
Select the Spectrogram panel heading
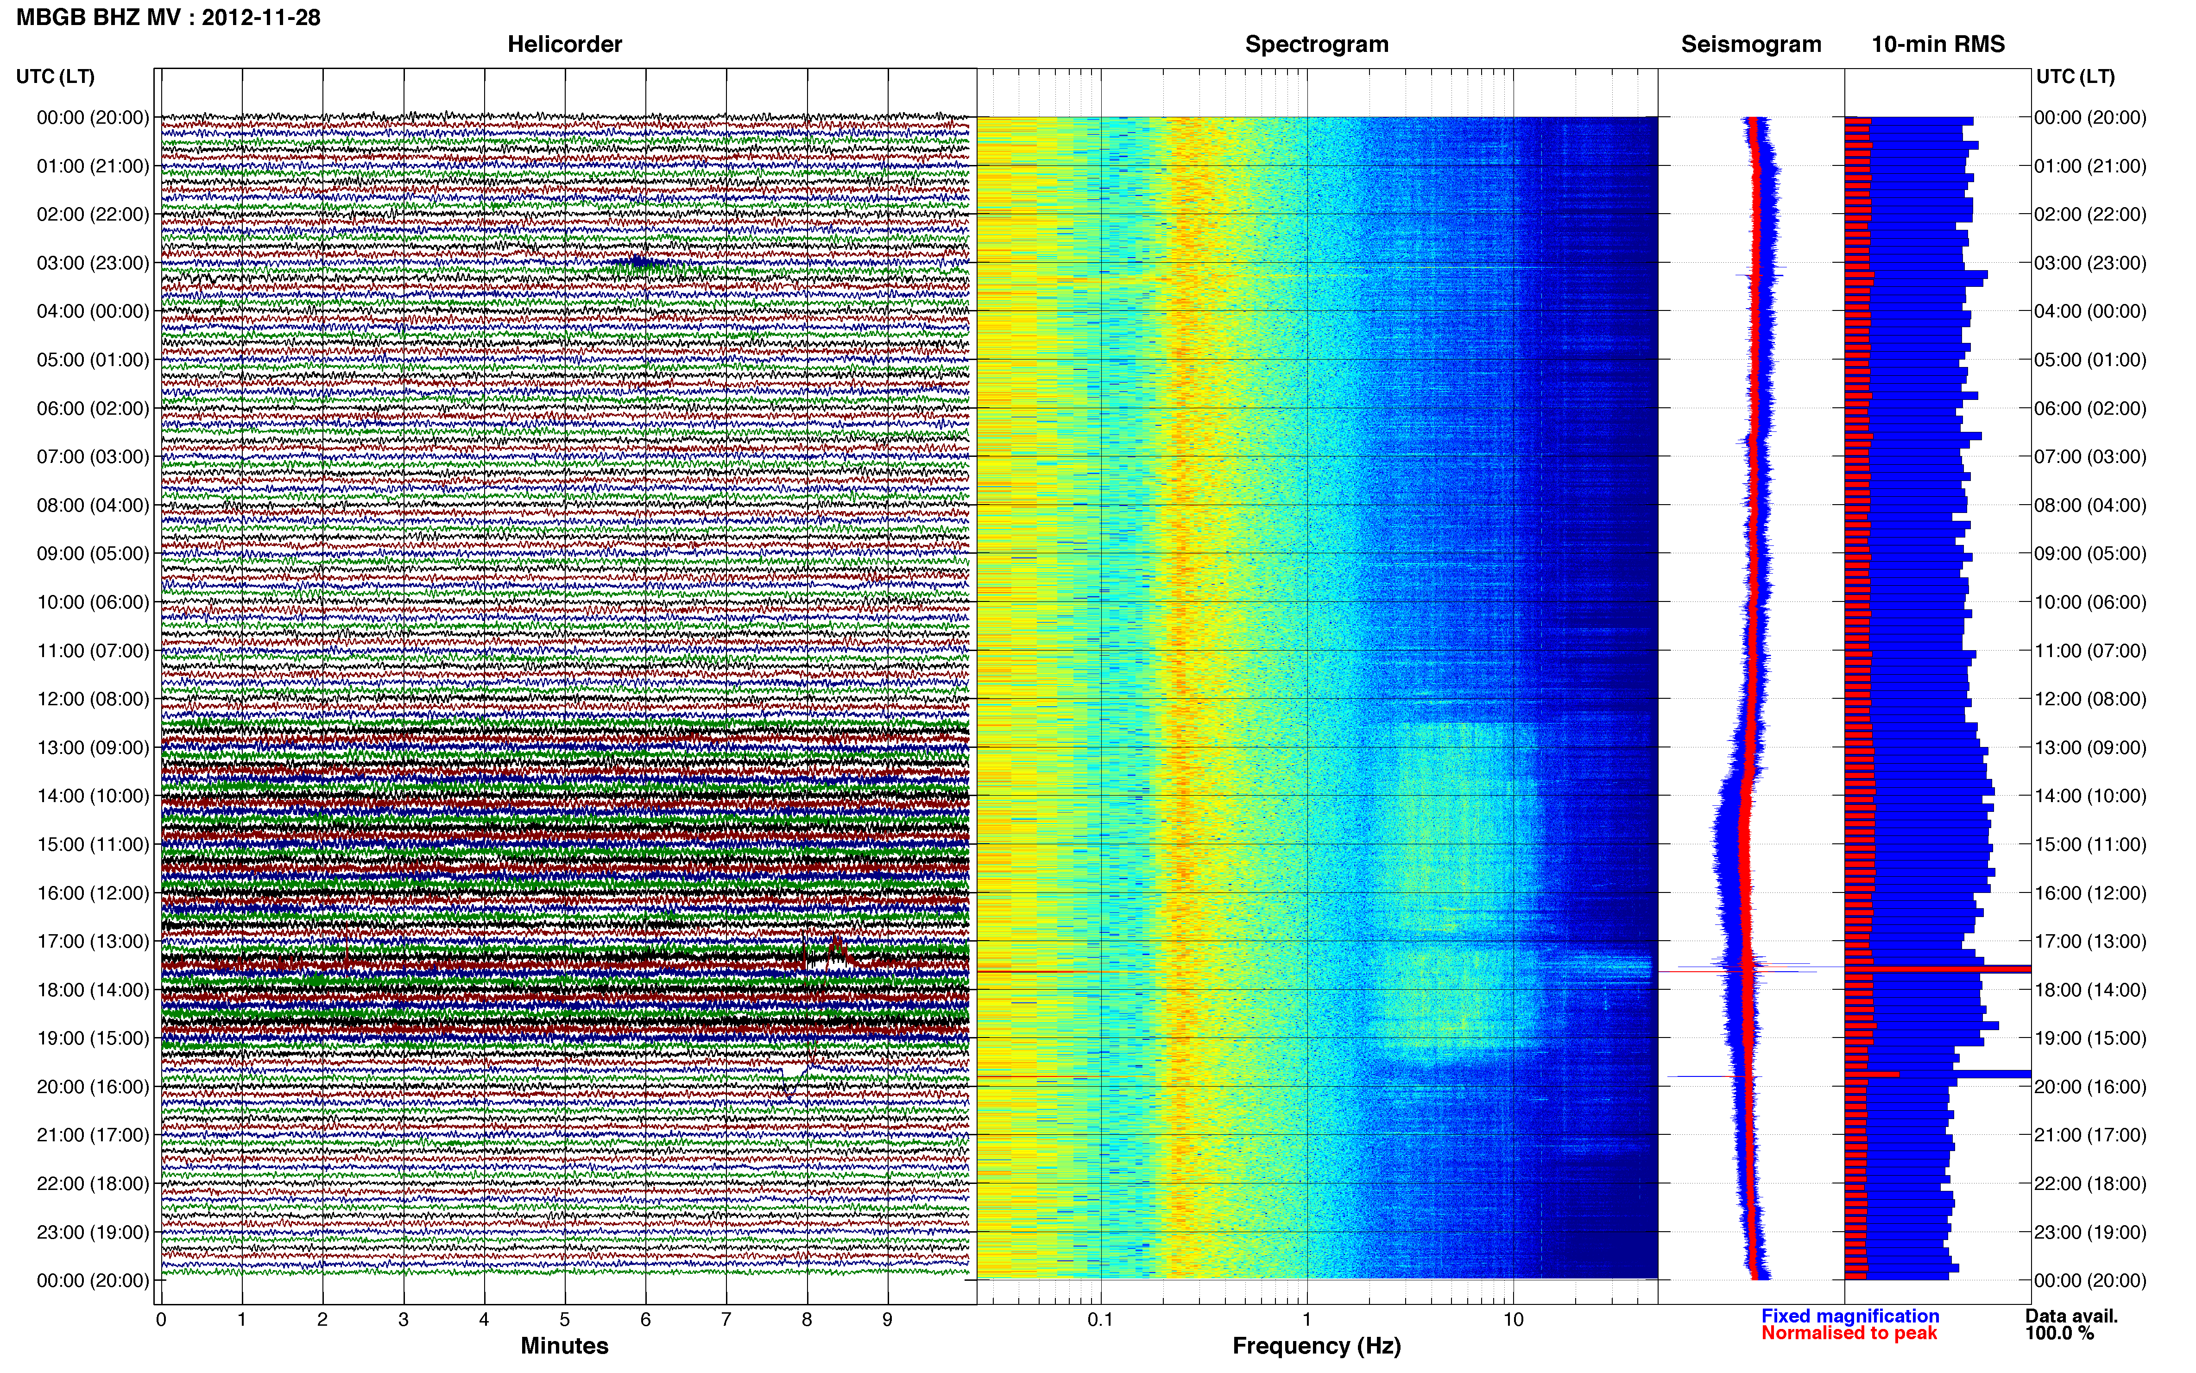coord(1316,44)
